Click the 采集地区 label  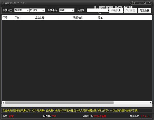tap(8, 10)
